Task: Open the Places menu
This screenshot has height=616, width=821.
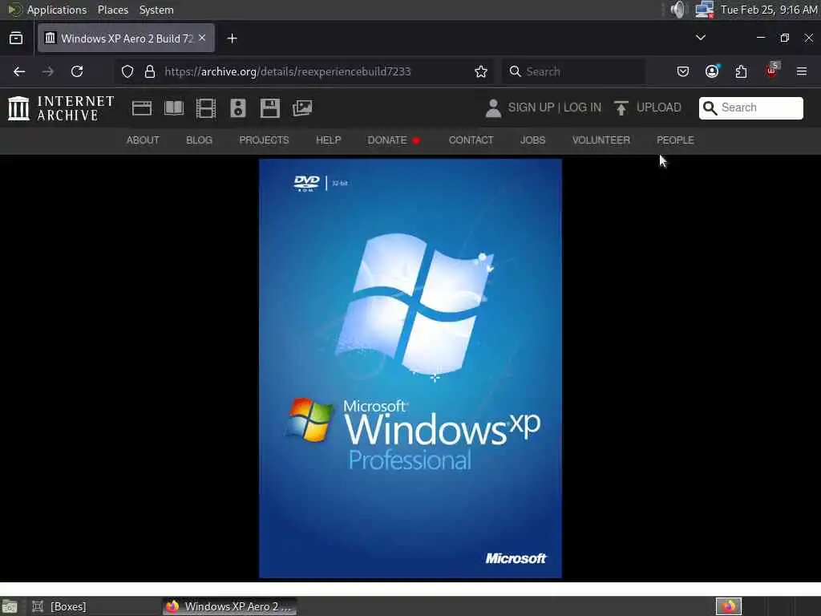Action: [x=112, y=10]
